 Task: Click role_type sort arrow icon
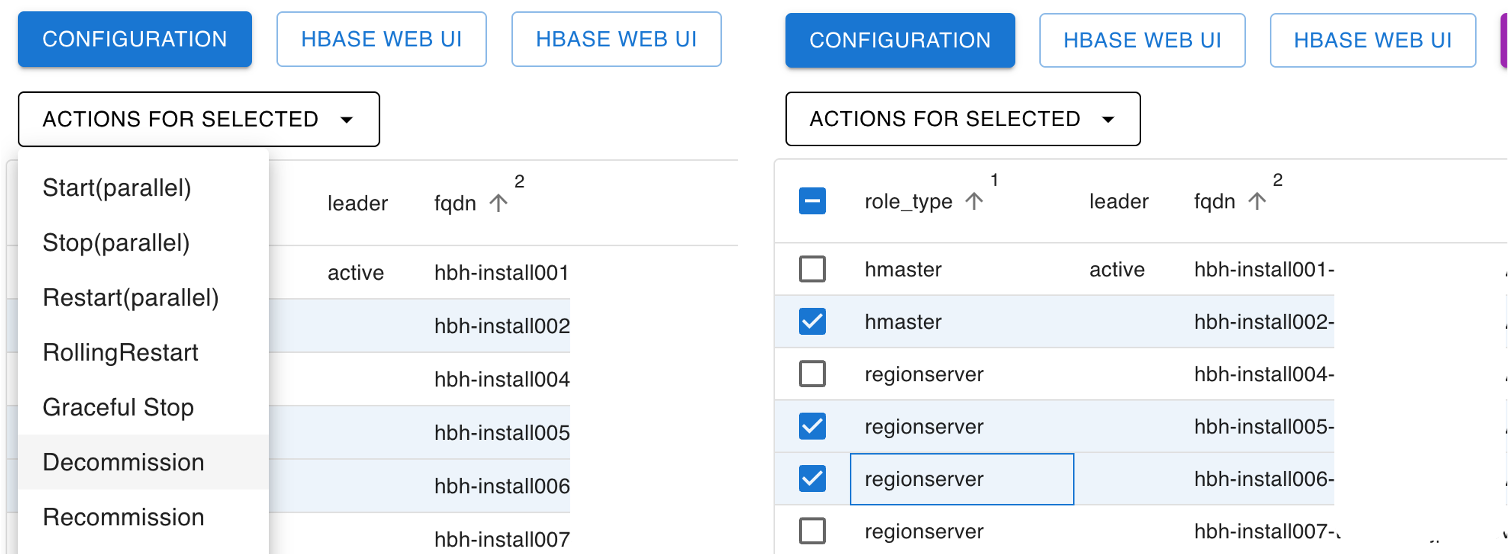[974, 201]
